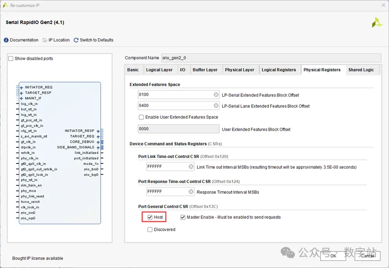Clear the Response Timeout FFFFFF field X icon
The image size is (389, 268).
point(191,192)
